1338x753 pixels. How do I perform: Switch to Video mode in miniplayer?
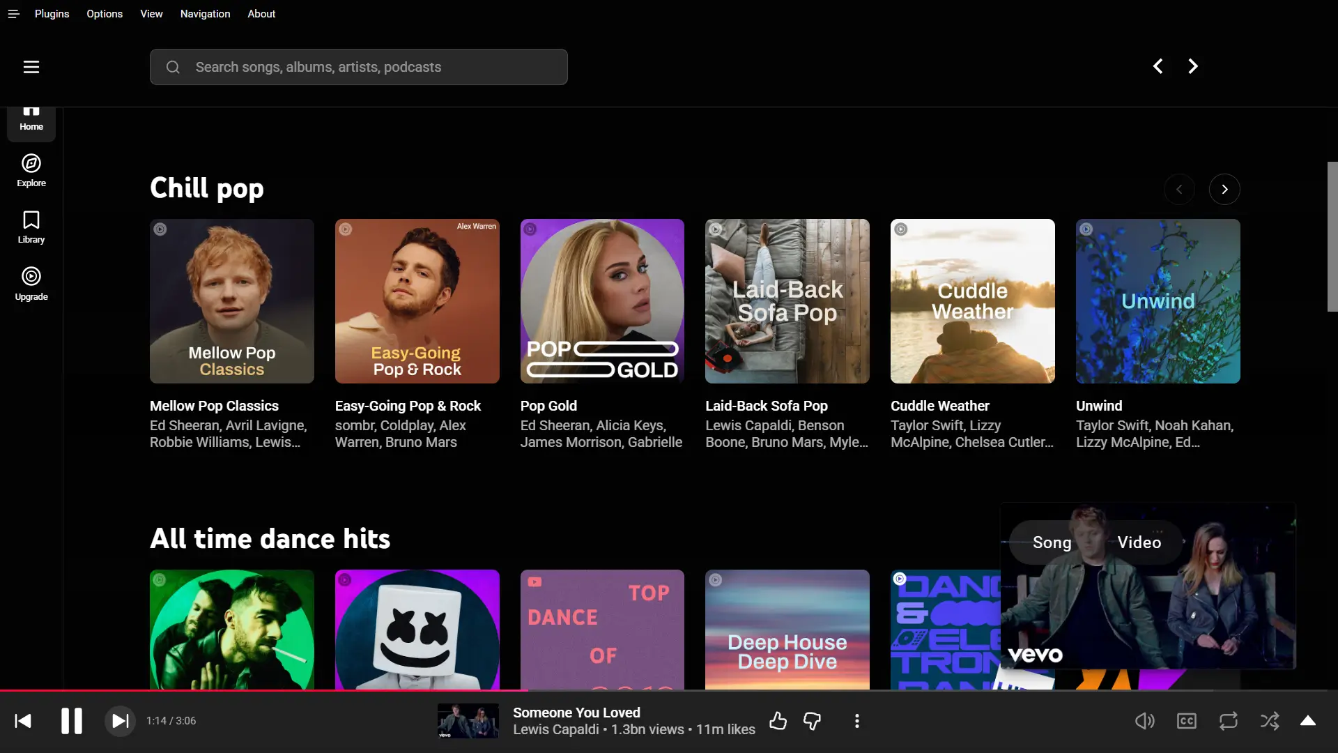[x=1139, y=542]
